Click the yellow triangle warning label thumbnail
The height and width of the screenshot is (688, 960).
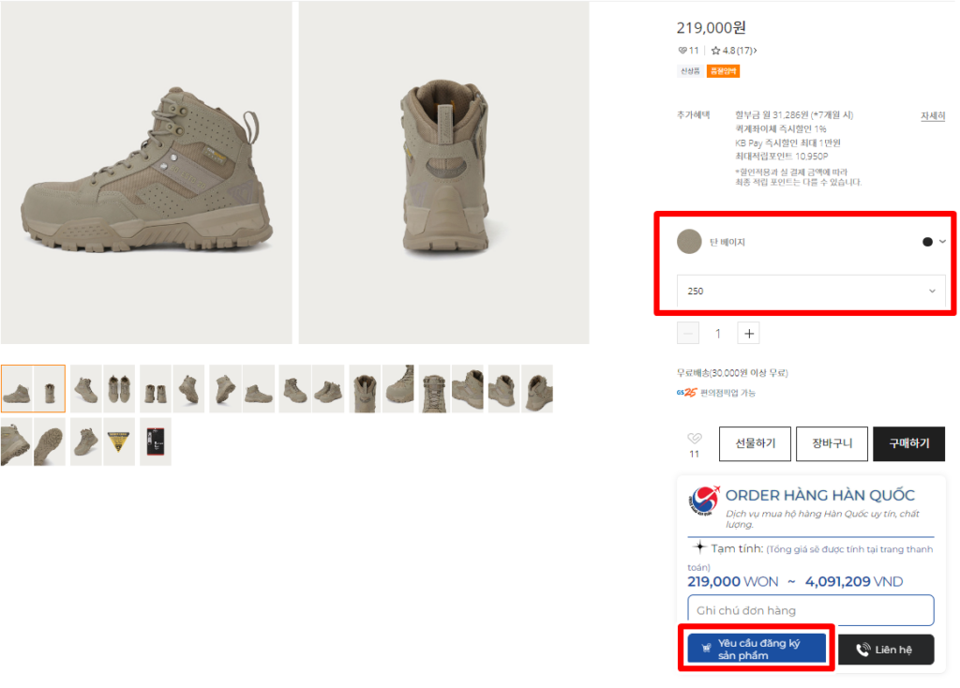tap(118, 441)
